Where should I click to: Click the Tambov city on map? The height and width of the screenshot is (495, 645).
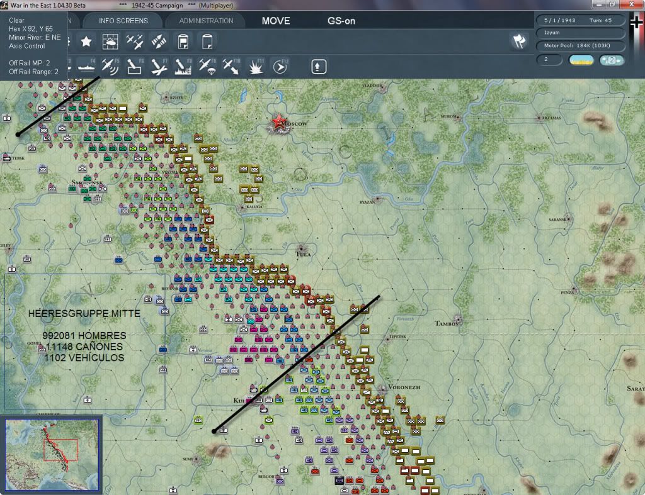point(457,319)
